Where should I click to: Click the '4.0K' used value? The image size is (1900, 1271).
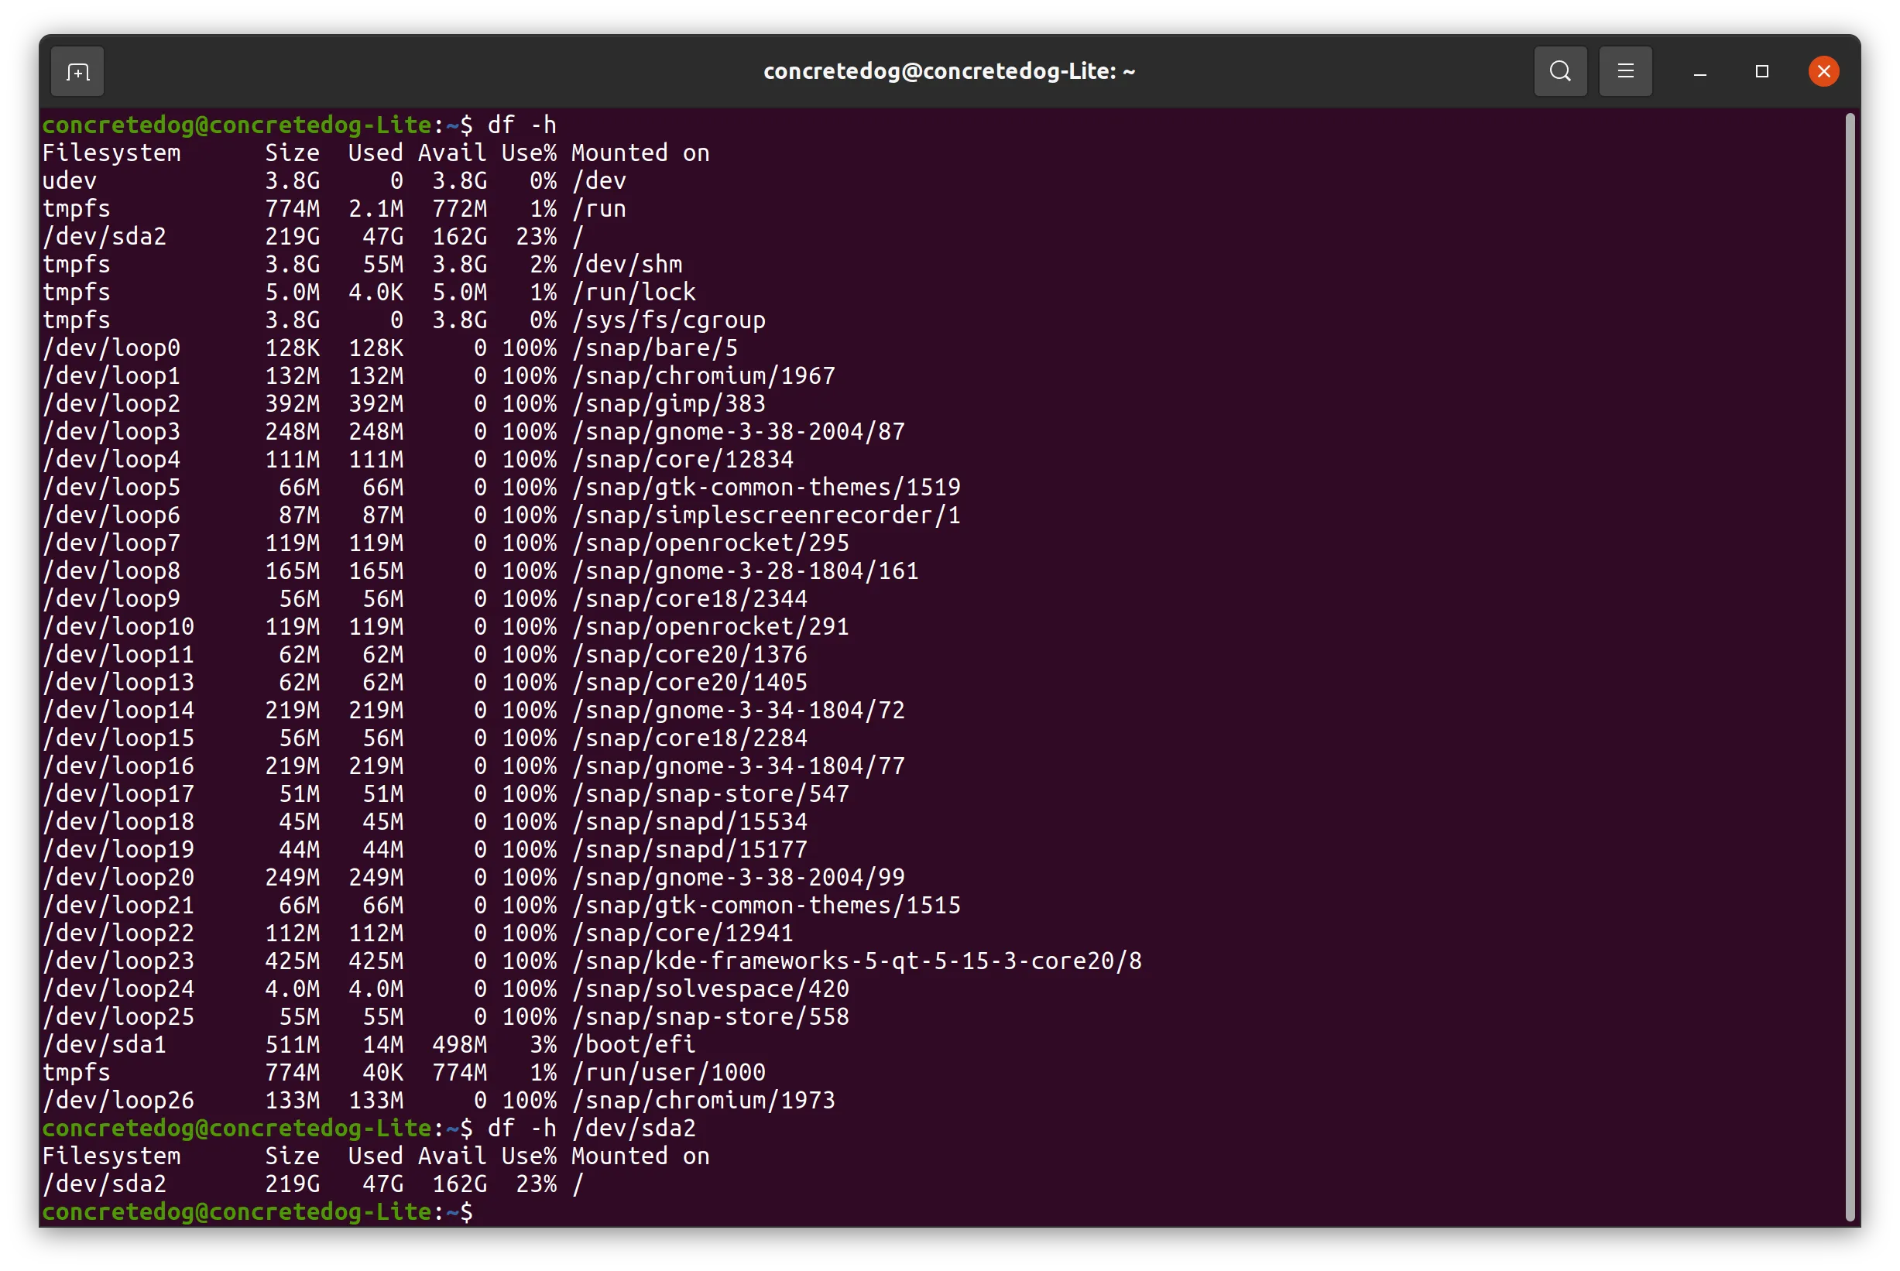pos(376,292)
